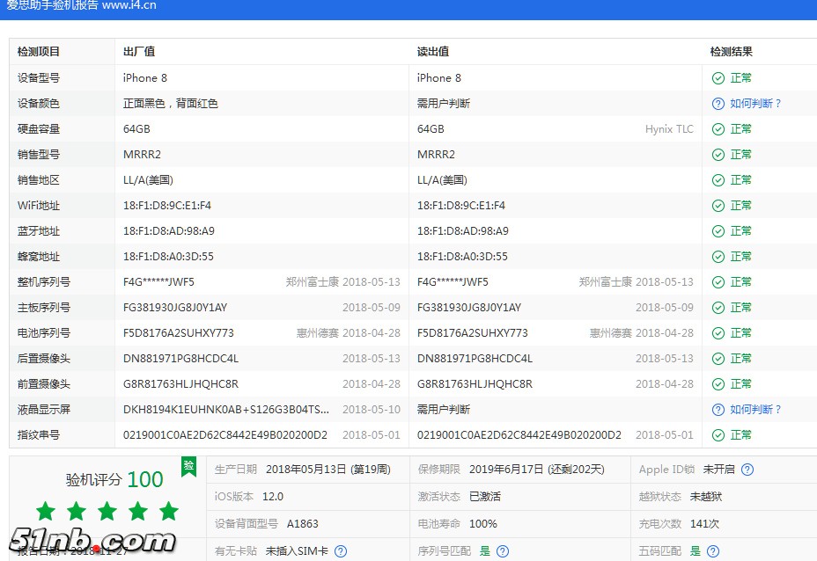Viewport: 817px width, 561px height.
Task: Open the 如何判断 link for 设备颜色
Action: (755, 104)
